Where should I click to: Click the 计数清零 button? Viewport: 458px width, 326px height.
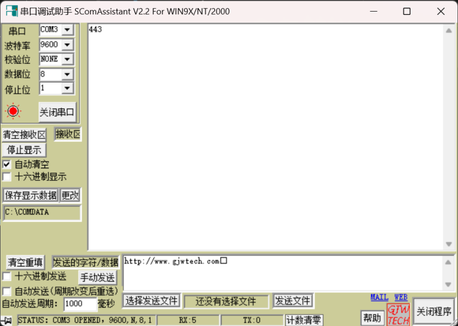pyautogui.click(x=304, y=320)
